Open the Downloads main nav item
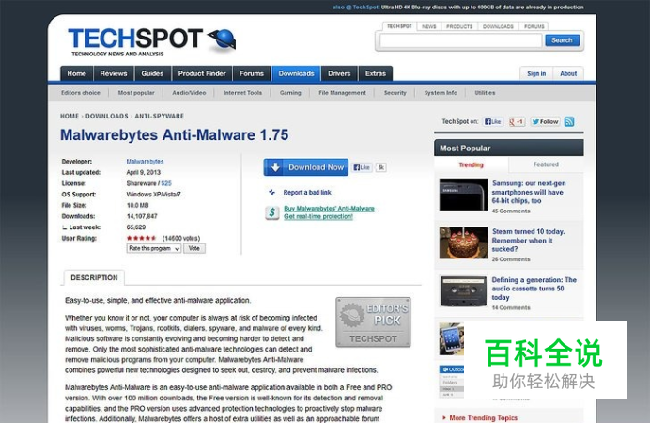Viewport: 650px width, 423px height. [x=296, y=73]
